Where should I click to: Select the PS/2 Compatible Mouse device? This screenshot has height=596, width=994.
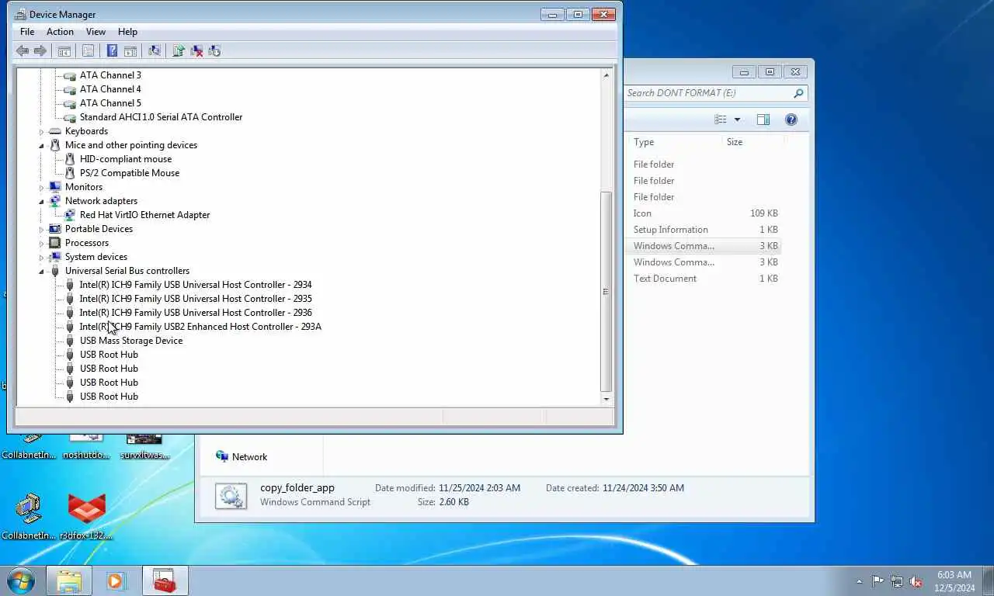130,173
